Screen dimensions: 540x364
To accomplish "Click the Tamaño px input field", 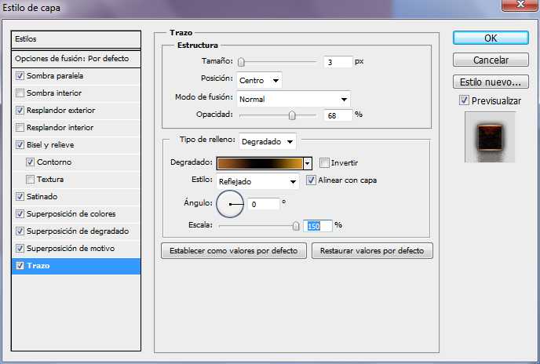I will pos(338,62).
